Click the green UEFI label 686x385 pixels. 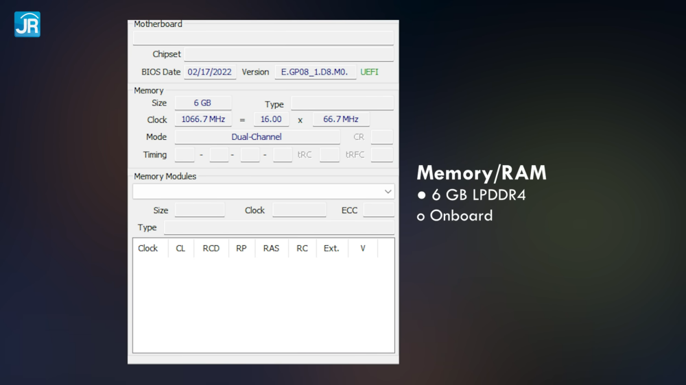[369, 72]
